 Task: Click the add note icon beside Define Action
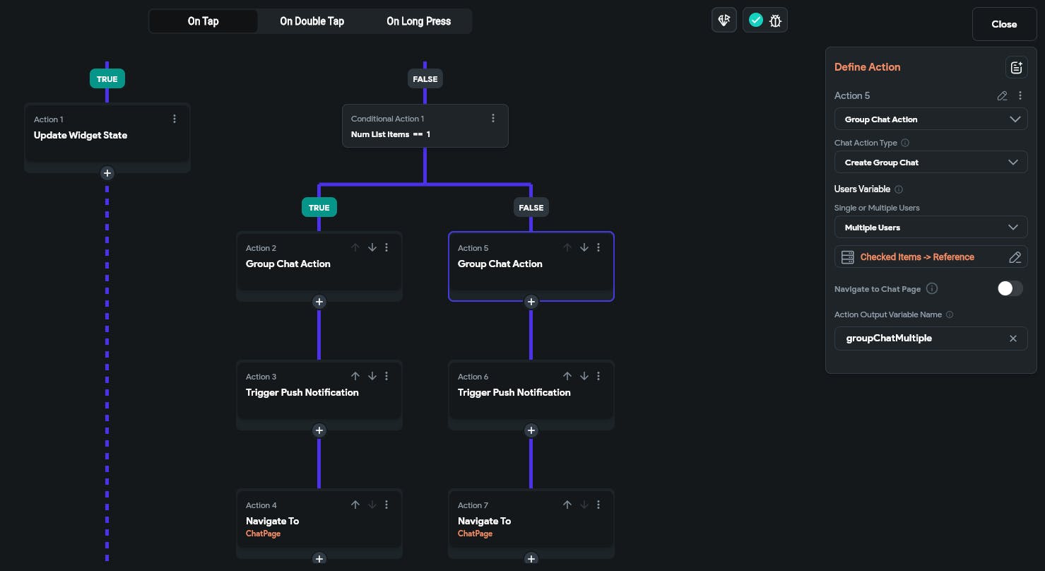pos(1016,67)
